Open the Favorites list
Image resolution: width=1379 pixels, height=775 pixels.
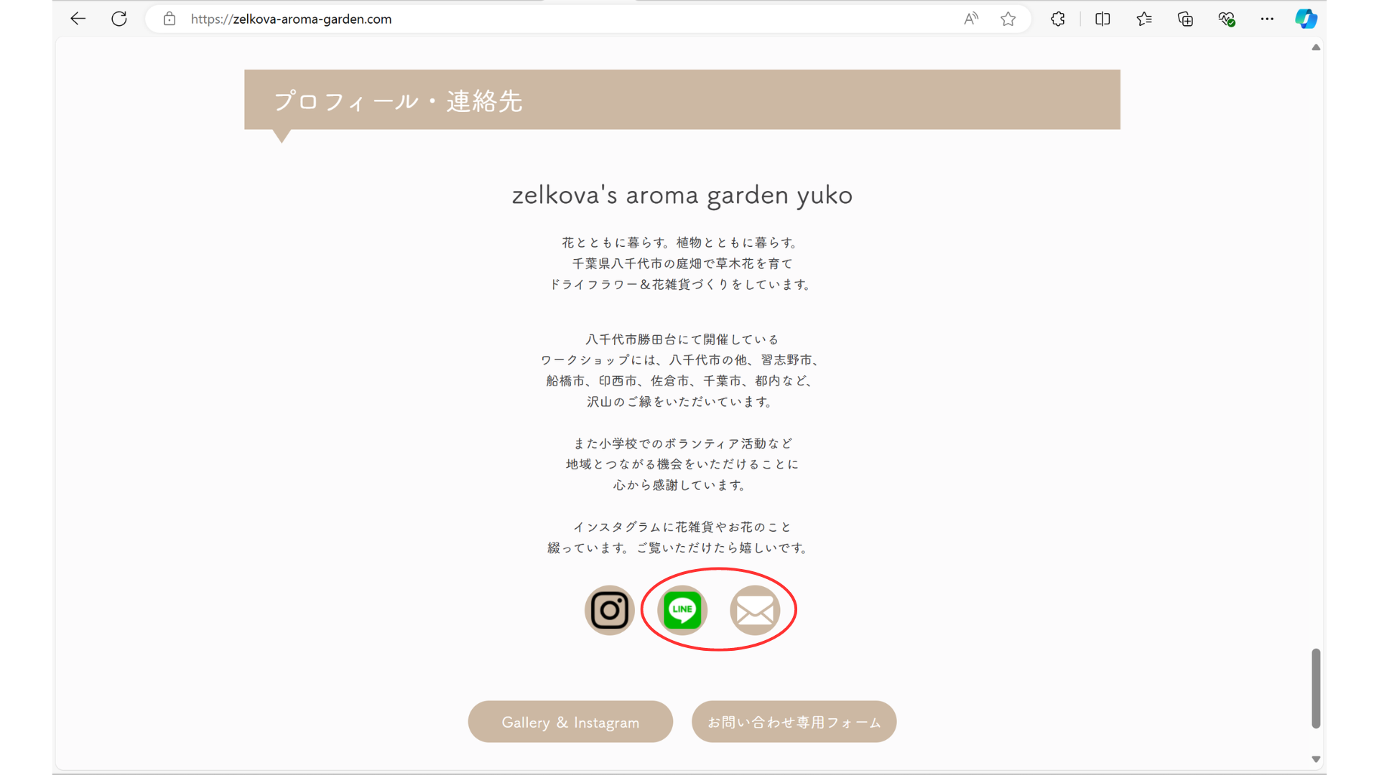coord(1144,19)
